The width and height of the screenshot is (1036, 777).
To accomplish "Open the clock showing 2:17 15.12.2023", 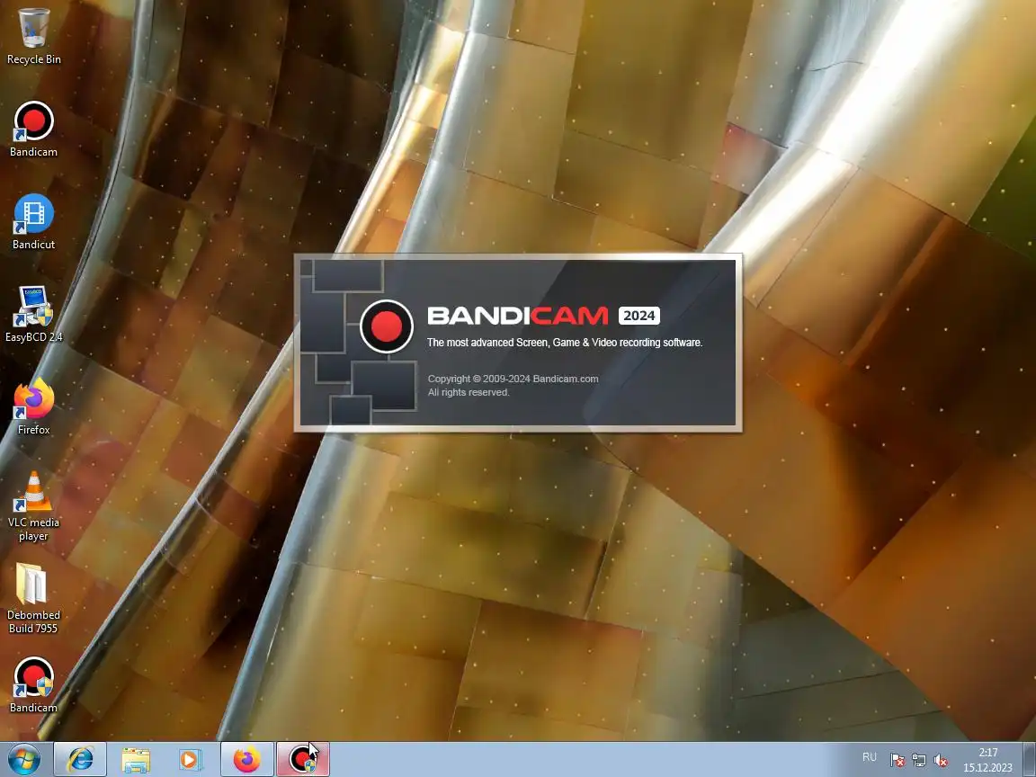I will 987,760.
